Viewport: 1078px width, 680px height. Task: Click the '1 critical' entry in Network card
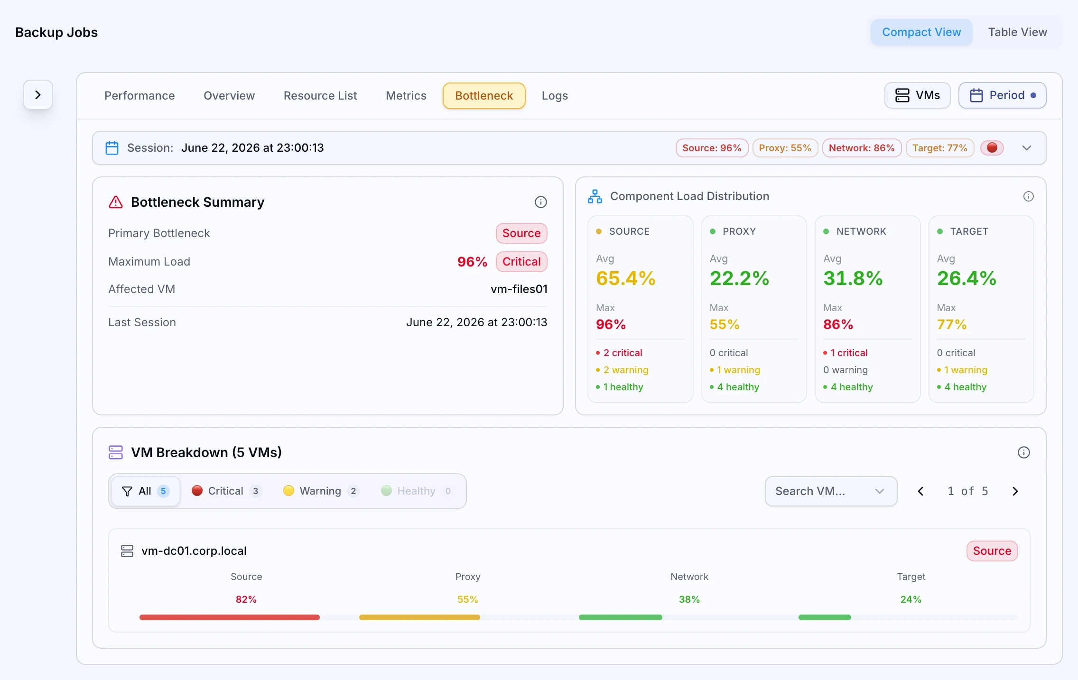[846, 353]
